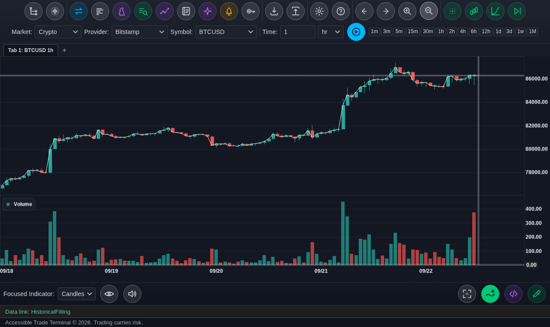The image size is (550, 327).
Task: Click the Data link: HistoricalFilling status text
Action: coord(38,312)
